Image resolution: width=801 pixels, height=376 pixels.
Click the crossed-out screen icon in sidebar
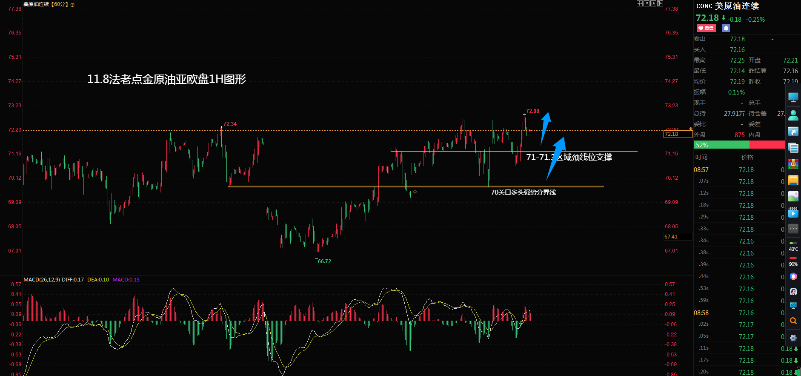tap(793, 306)
